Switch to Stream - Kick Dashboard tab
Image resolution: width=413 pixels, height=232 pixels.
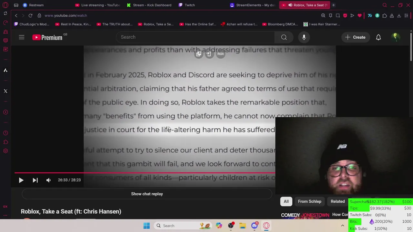coord(149,5)
